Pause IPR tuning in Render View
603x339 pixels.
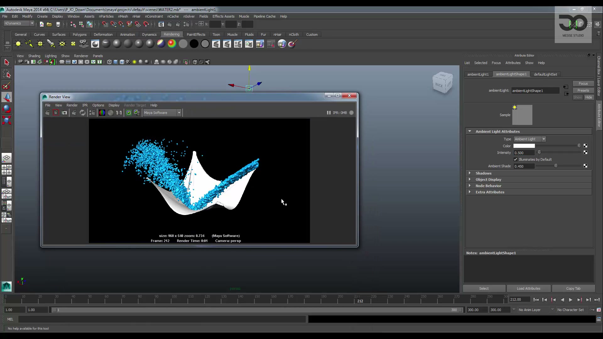pos(329,113)
